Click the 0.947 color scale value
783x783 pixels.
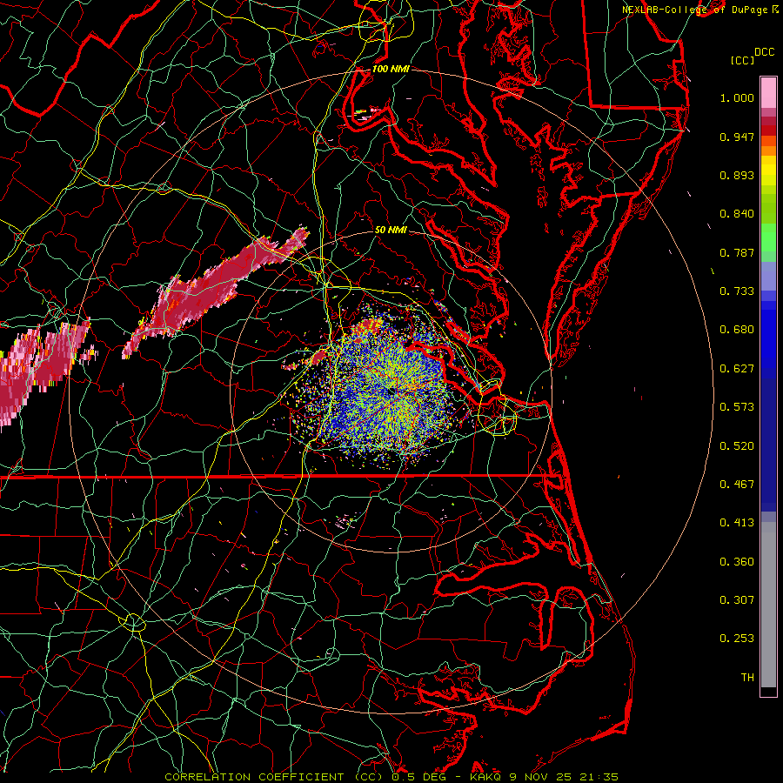tap(737, 137)
